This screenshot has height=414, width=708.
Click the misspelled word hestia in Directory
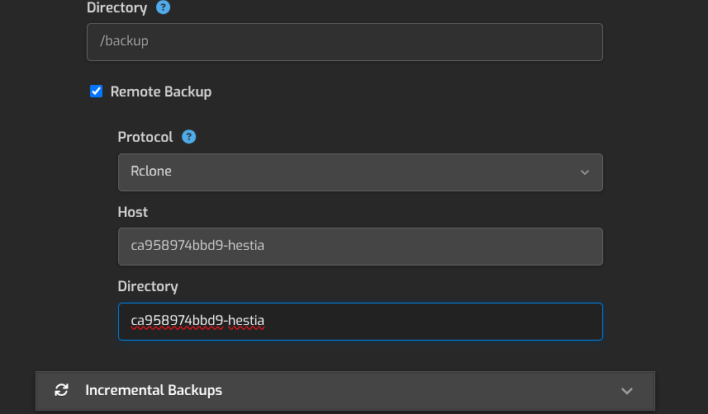246,321
